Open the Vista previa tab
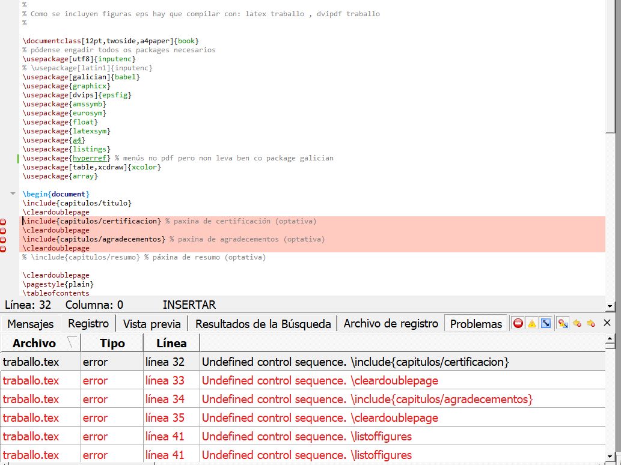 [151, 324]
